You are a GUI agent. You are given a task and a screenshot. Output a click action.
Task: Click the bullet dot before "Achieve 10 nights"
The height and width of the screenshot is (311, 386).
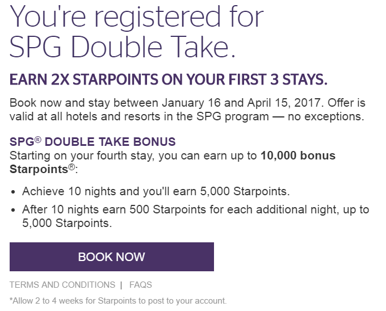(x=13, y=192)
